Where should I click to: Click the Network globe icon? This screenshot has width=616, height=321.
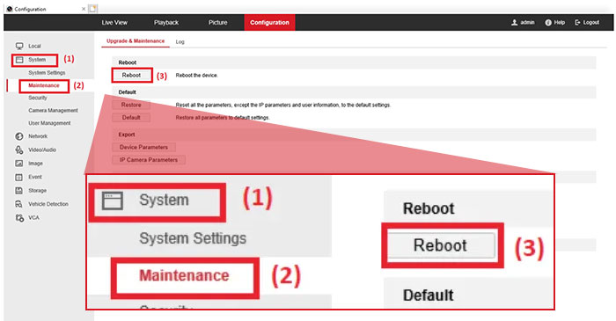19,136
